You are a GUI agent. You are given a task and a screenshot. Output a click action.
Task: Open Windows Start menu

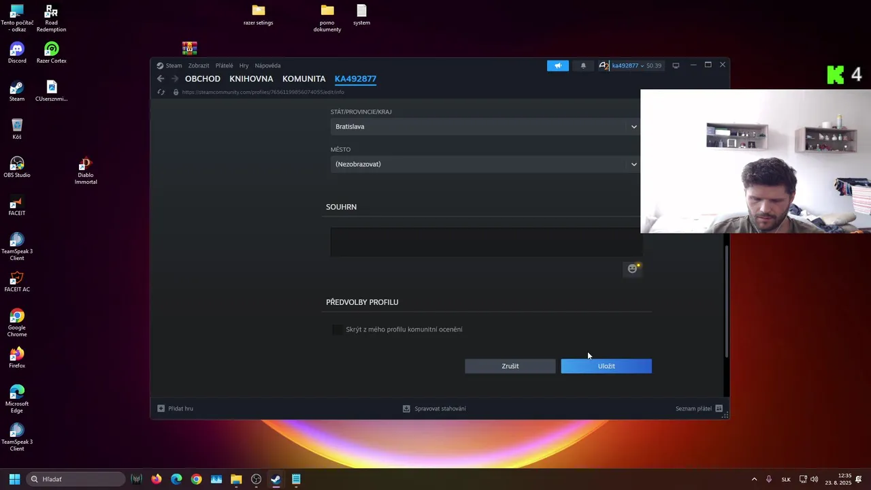coord(14,479)
